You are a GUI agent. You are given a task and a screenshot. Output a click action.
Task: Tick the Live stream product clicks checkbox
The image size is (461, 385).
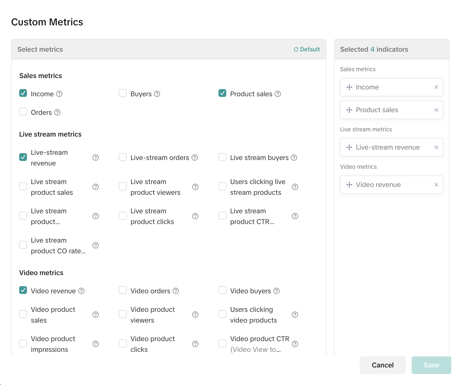(123, 216)
